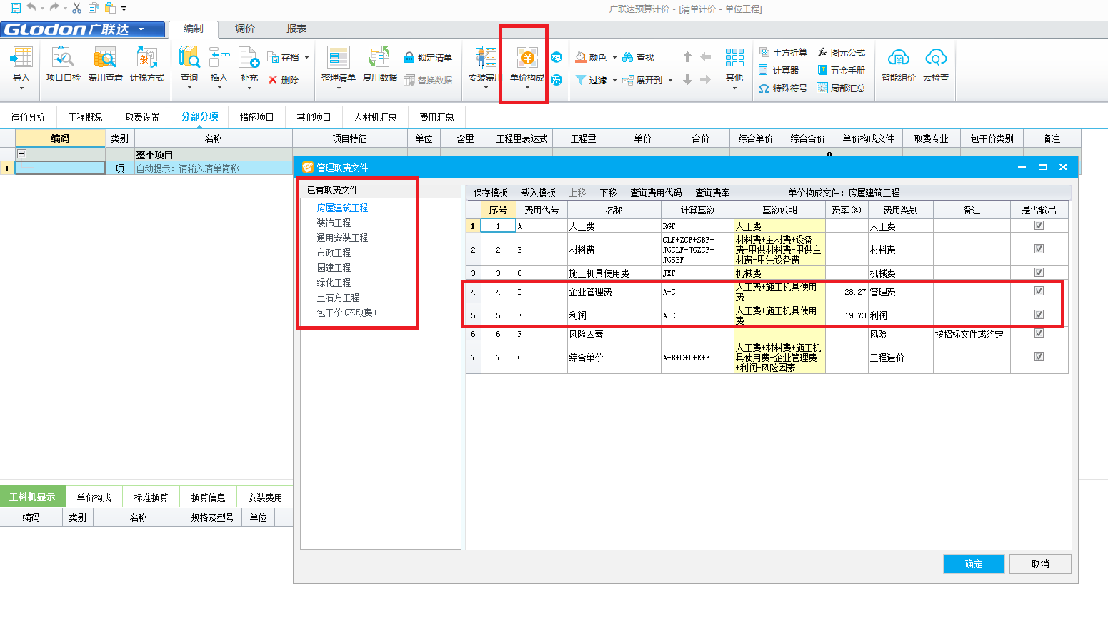Screen dimensions: 1108x623
Task: Open the 措施项目 tab
Action: pyautogui.click(x=257, y=117)
